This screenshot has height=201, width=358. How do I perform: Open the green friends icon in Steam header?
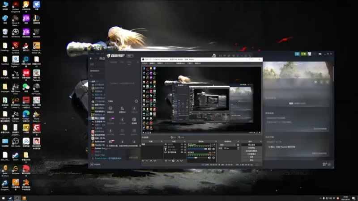coord(303,54)
